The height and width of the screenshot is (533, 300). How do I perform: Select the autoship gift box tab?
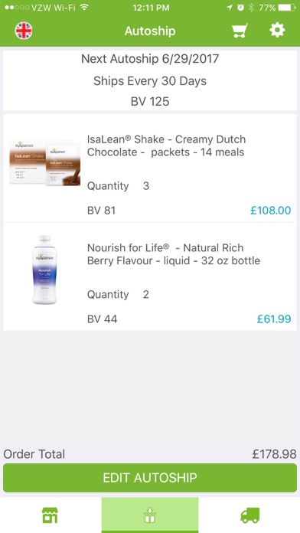tap(150, 515)
